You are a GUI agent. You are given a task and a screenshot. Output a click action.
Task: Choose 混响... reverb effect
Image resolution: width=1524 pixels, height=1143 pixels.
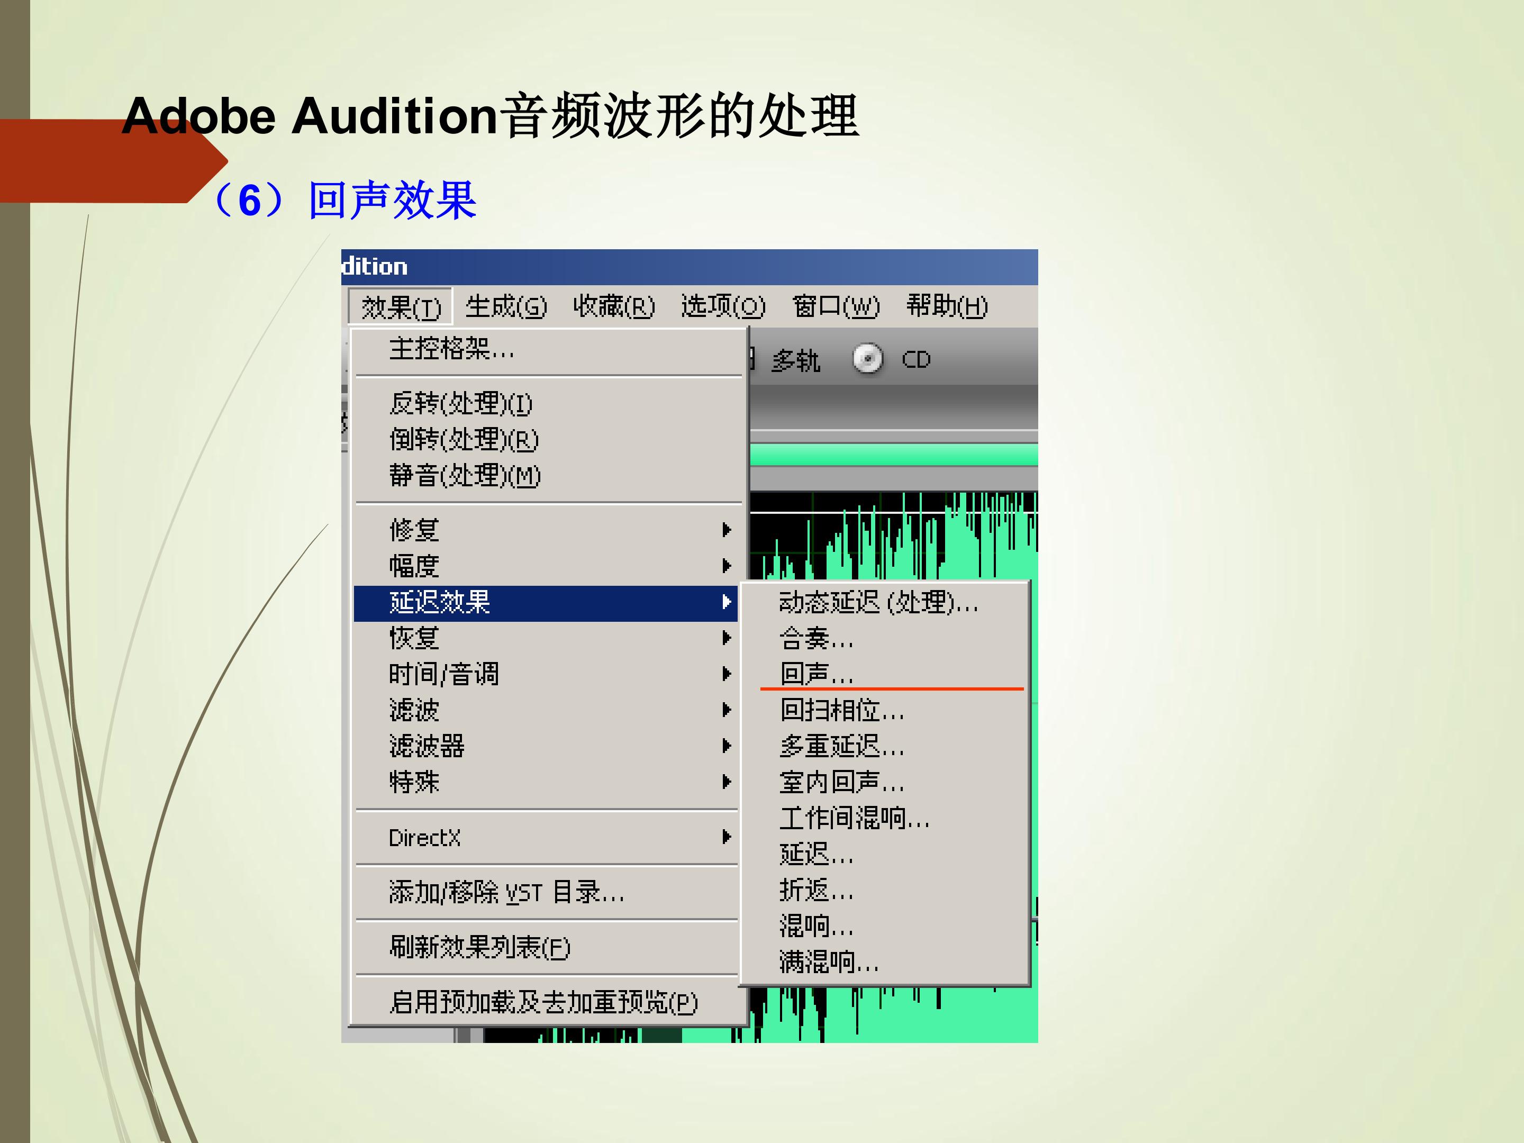(x=885, y=926)
